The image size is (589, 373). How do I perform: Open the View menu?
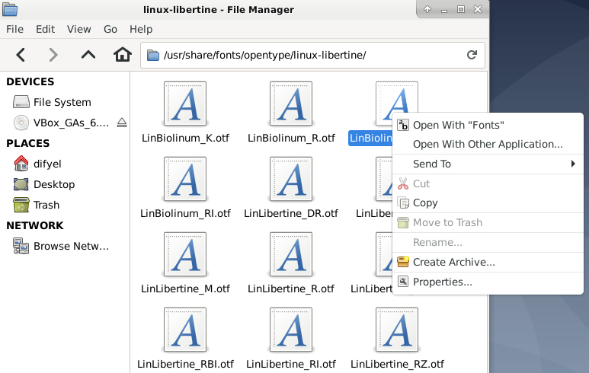pos(79,29)
